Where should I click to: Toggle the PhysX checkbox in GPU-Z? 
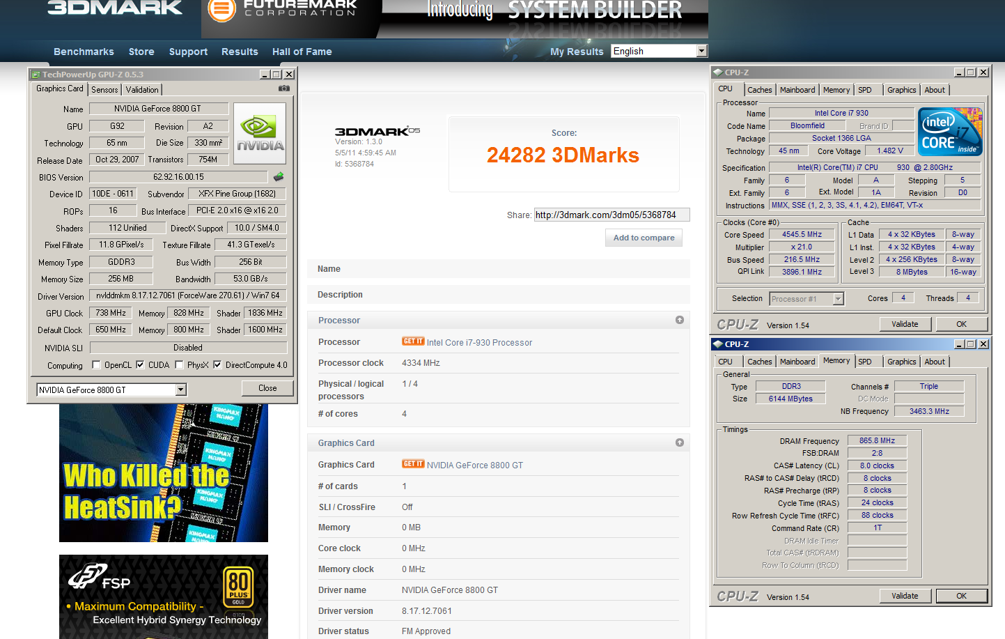point(180,364)
